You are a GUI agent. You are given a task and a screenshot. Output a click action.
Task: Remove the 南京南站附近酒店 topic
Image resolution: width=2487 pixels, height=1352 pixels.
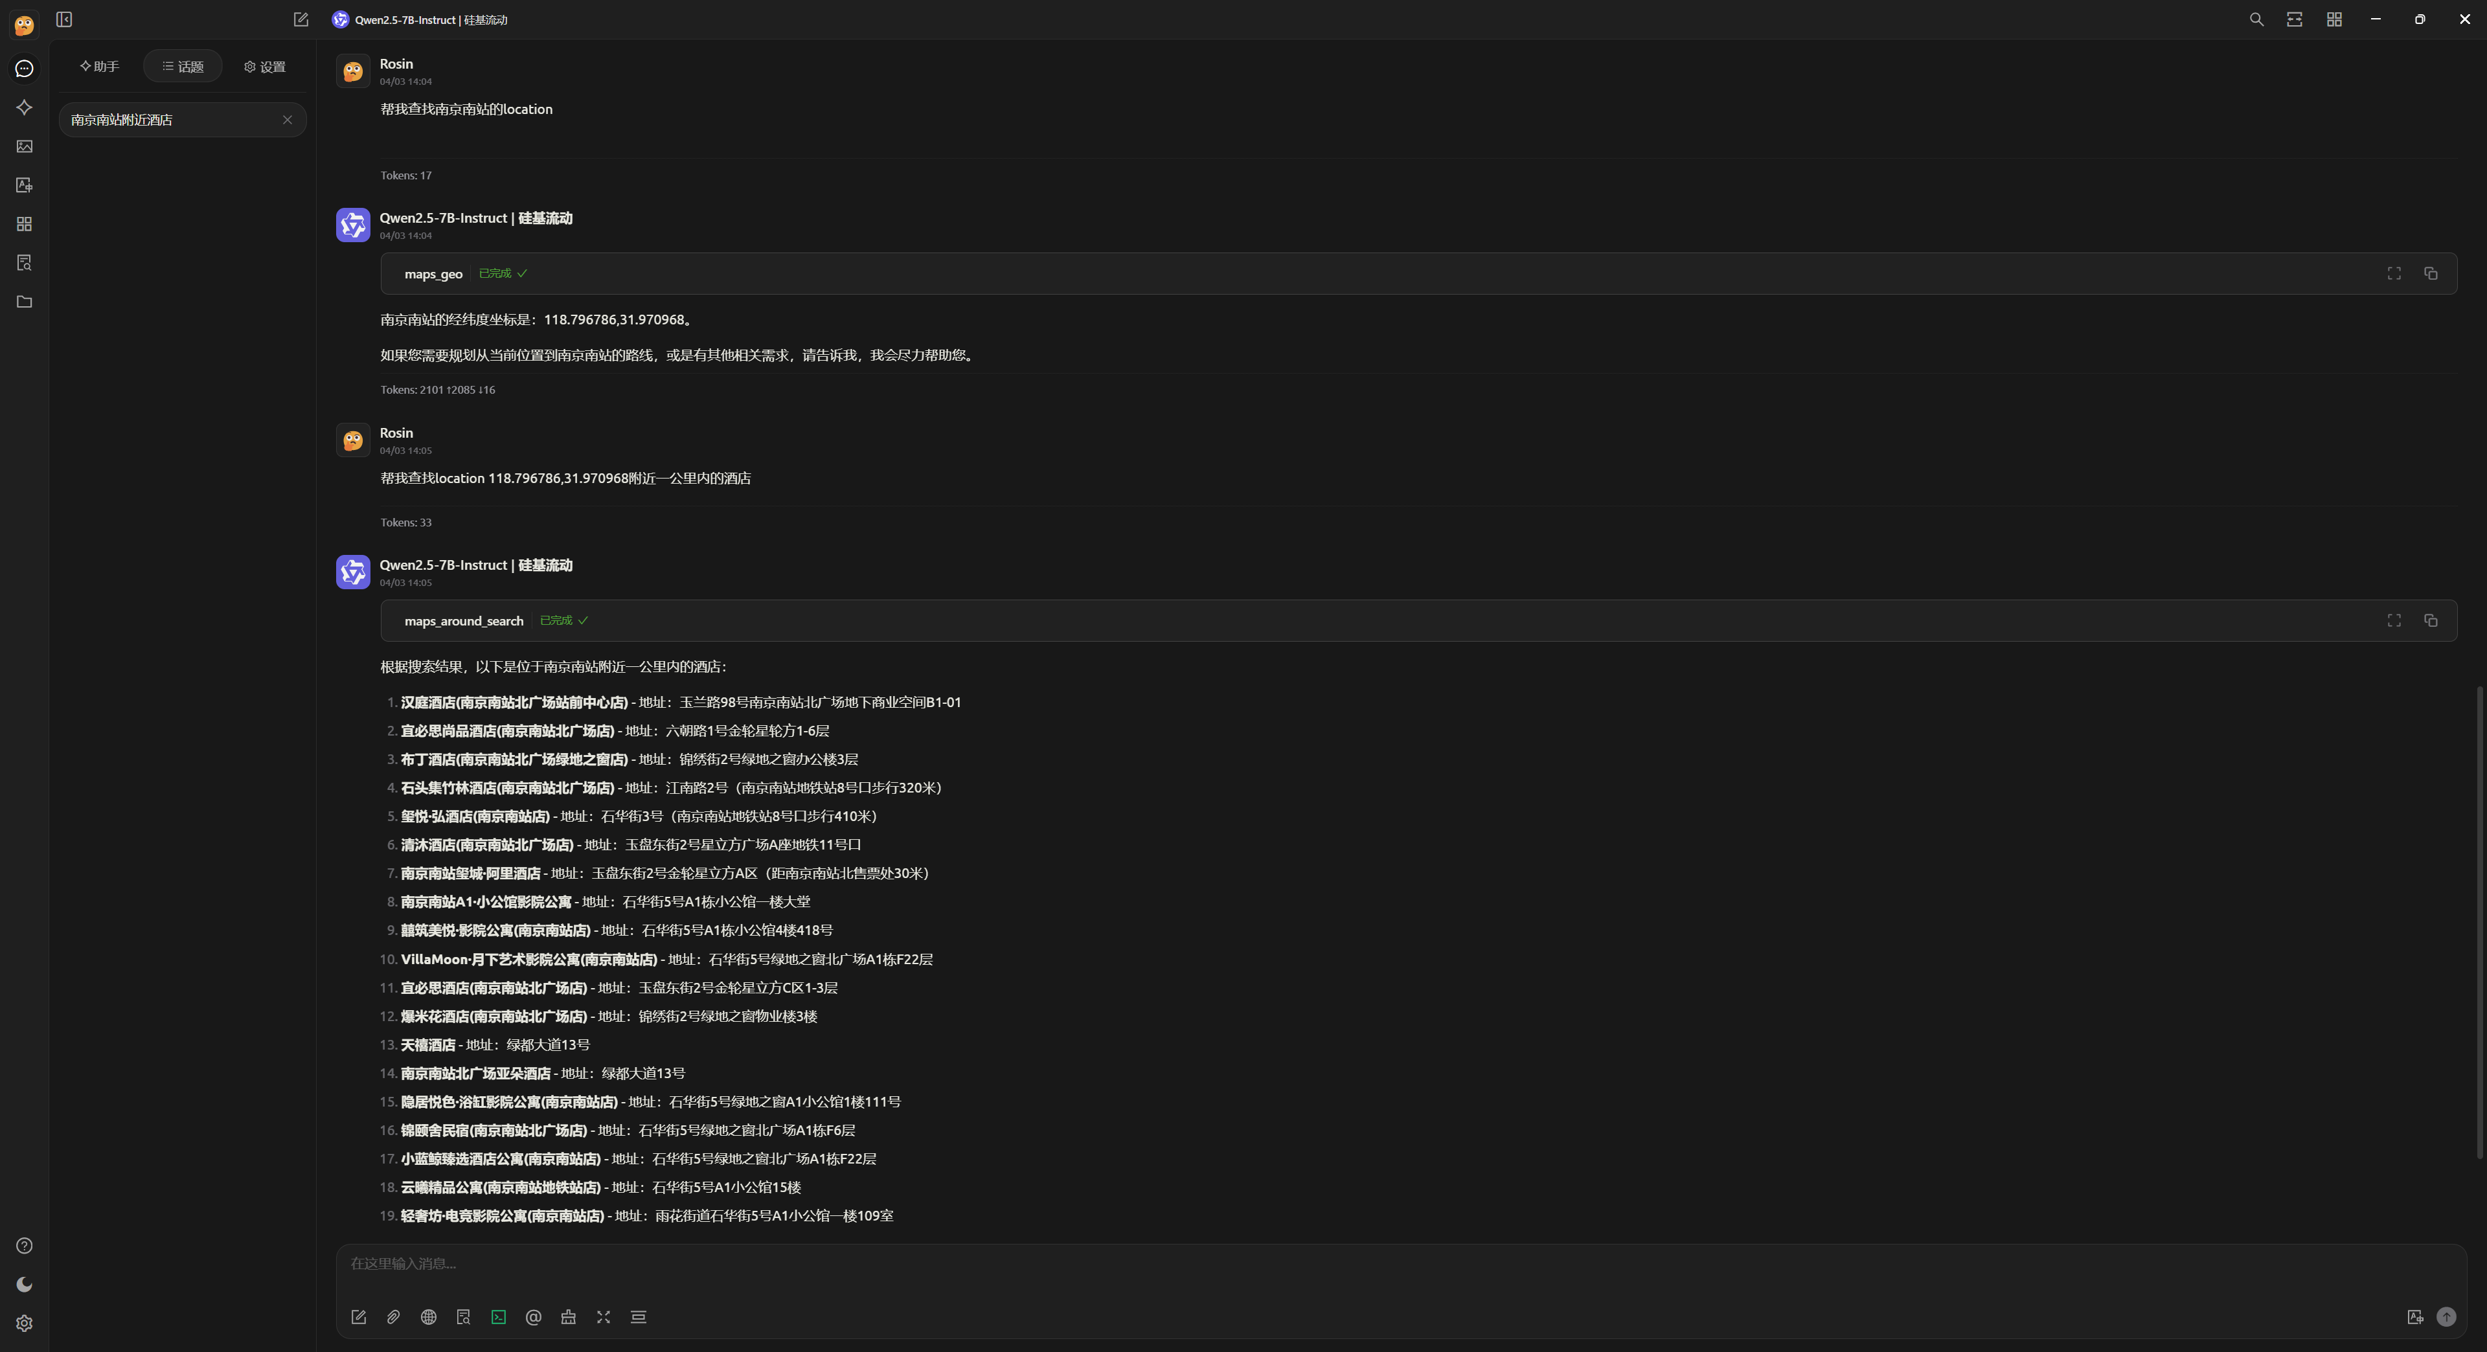click(x=287, y=120)
